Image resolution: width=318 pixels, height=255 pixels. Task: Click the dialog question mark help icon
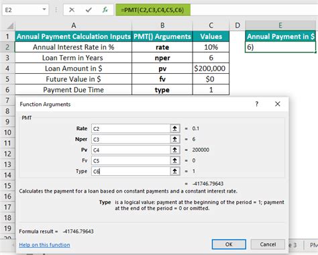[x=257, y=104]
